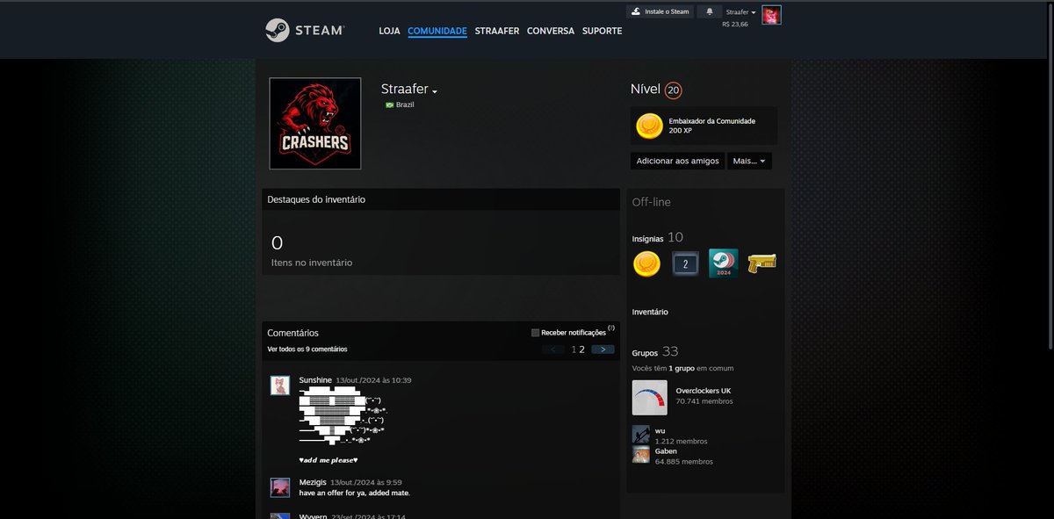Open the COMUNIDADE menu
Screen dimensions: 1054x519
[437, 31]
